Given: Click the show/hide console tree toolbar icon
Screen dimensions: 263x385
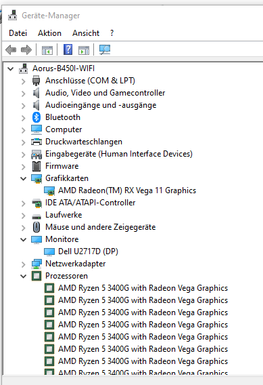Looking at the screenshot, I should pyautogui.click(x=47, y=50).
